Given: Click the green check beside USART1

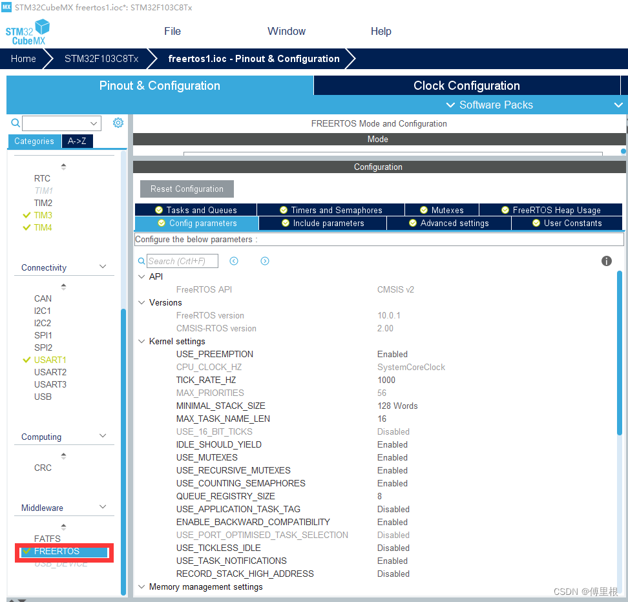Looking at the screenshot, I should 27,360.
